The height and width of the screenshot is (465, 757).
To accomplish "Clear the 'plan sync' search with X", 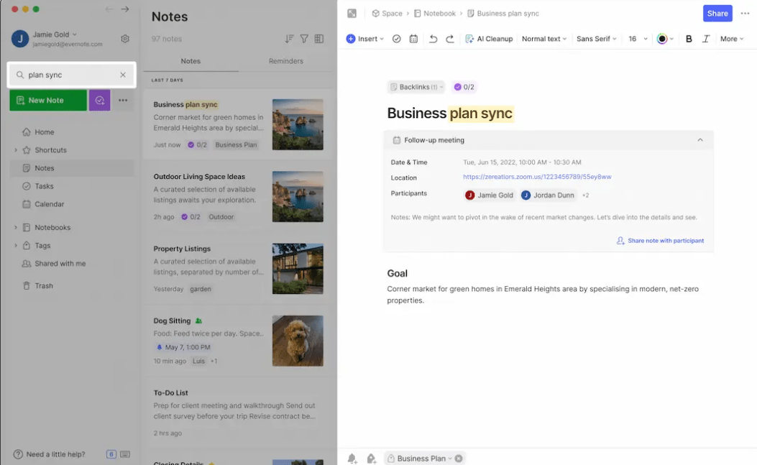I will (x=123, y=75).
